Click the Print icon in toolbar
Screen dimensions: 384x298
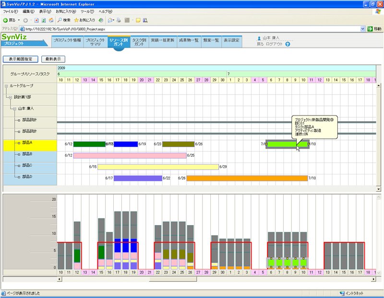(x=119, y=20)
